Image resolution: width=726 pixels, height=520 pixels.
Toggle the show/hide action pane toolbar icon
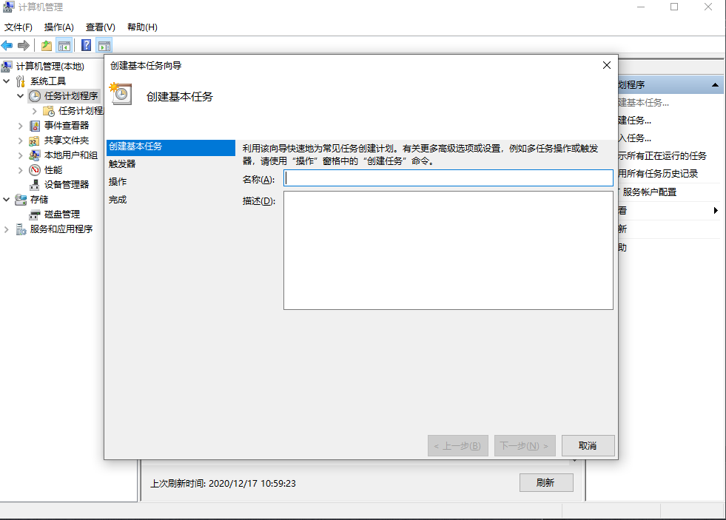[104, 44]
